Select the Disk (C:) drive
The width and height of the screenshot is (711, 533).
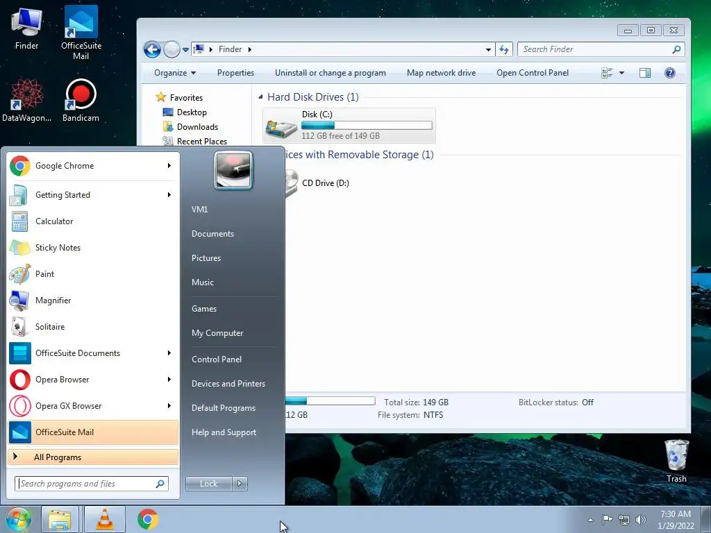tap(349, 125)
